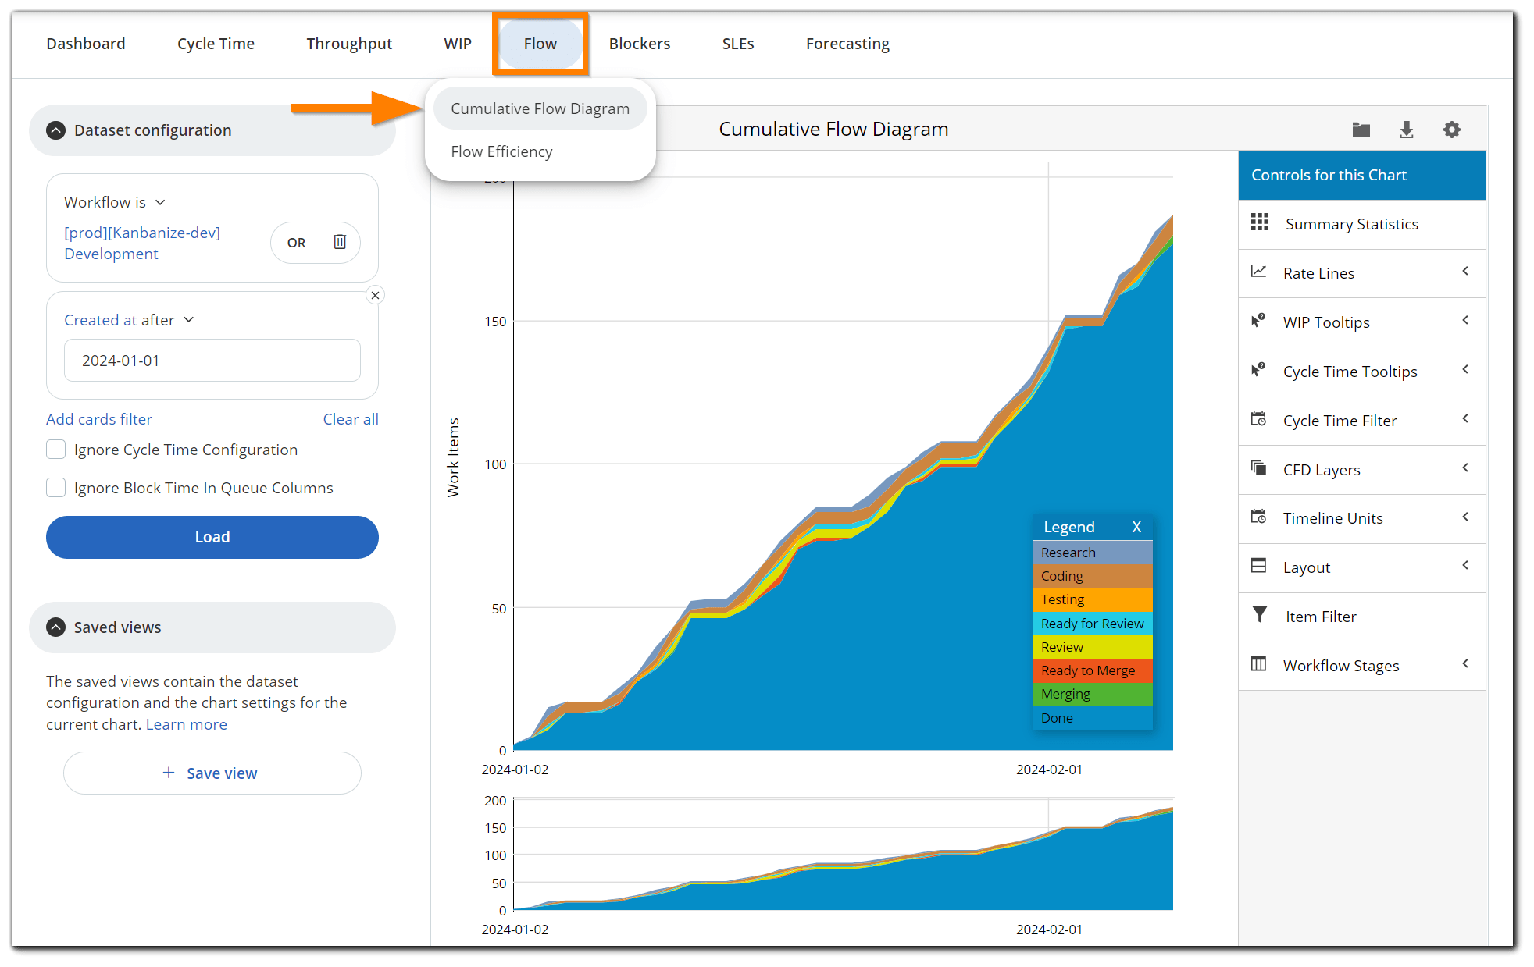Expand the Created at after dropdown
Viewport: 1534px width, 967px height.
pyautogui.click(x=189, y=320)
